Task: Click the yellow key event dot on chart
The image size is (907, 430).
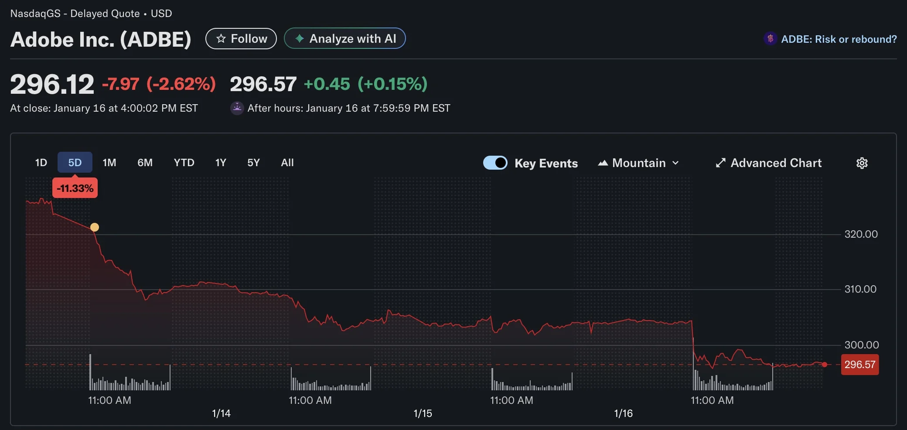Action: (x=95, y=227)
